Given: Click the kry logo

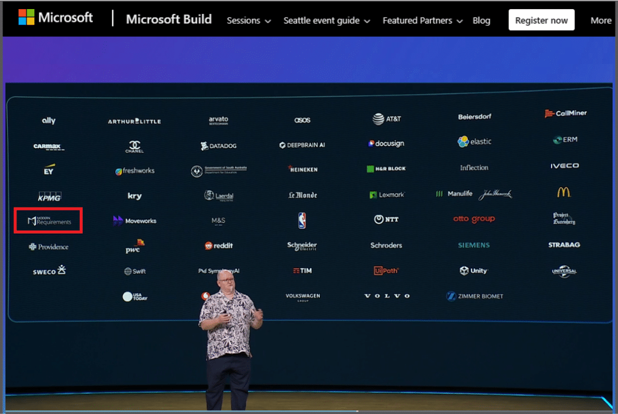Looking at the screenshot, I should coord(135,196).
